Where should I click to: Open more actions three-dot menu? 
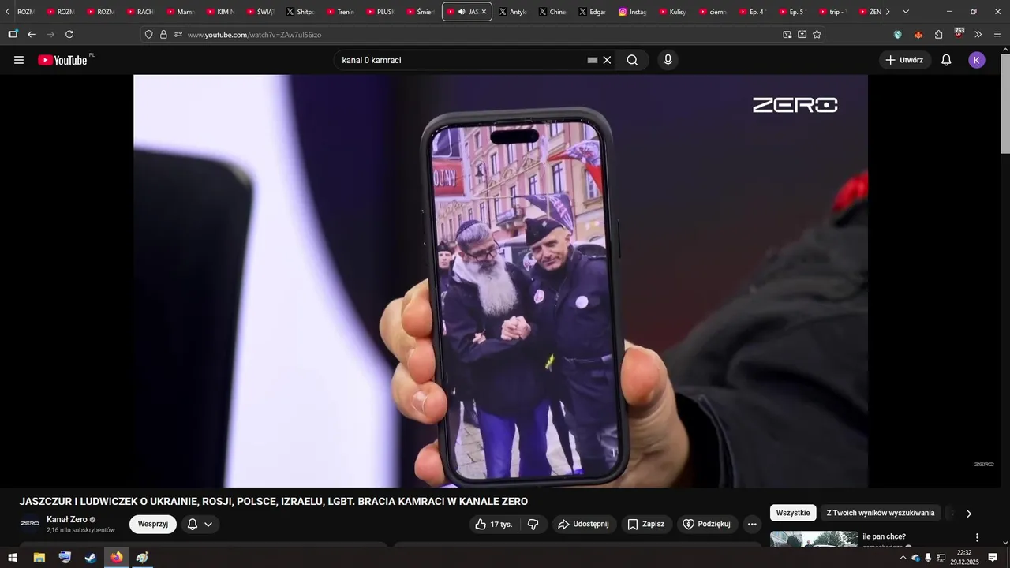(x=752, y=524)
